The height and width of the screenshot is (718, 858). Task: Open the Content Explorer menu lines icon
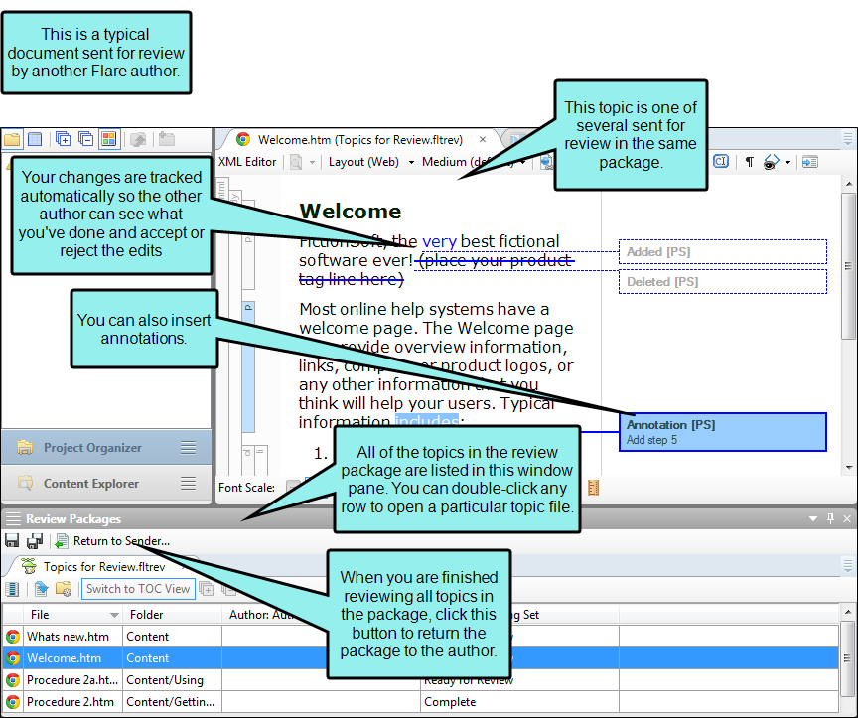tap(189, 484)
